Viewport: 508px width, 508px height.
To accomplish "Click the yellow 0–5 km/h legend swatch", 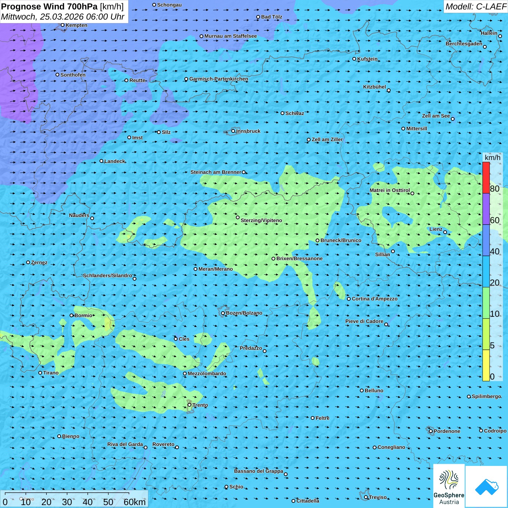I will [x=486, y=365].
